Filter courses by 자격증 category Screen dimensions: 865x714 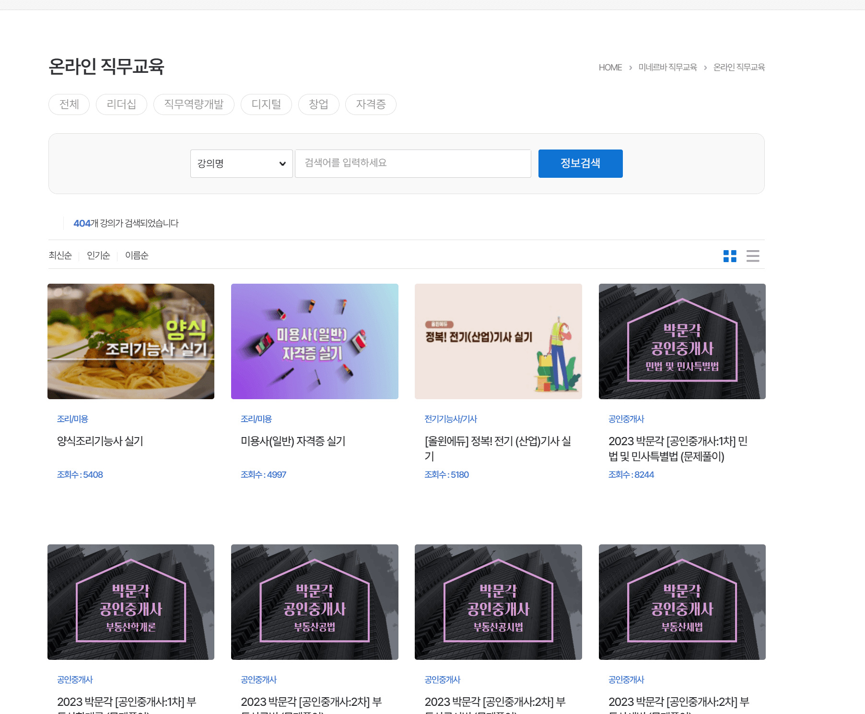pyautogui.click(x=371, y=104)
